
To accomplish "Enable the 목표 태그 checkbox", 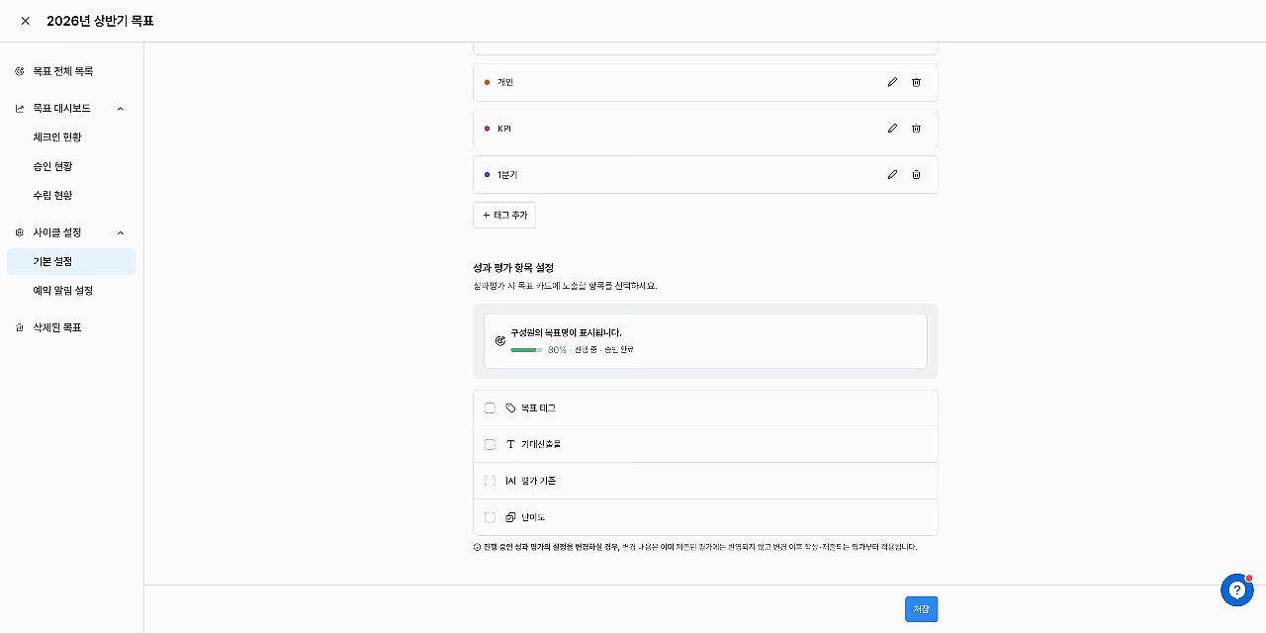I will click(x=490, y=408).
